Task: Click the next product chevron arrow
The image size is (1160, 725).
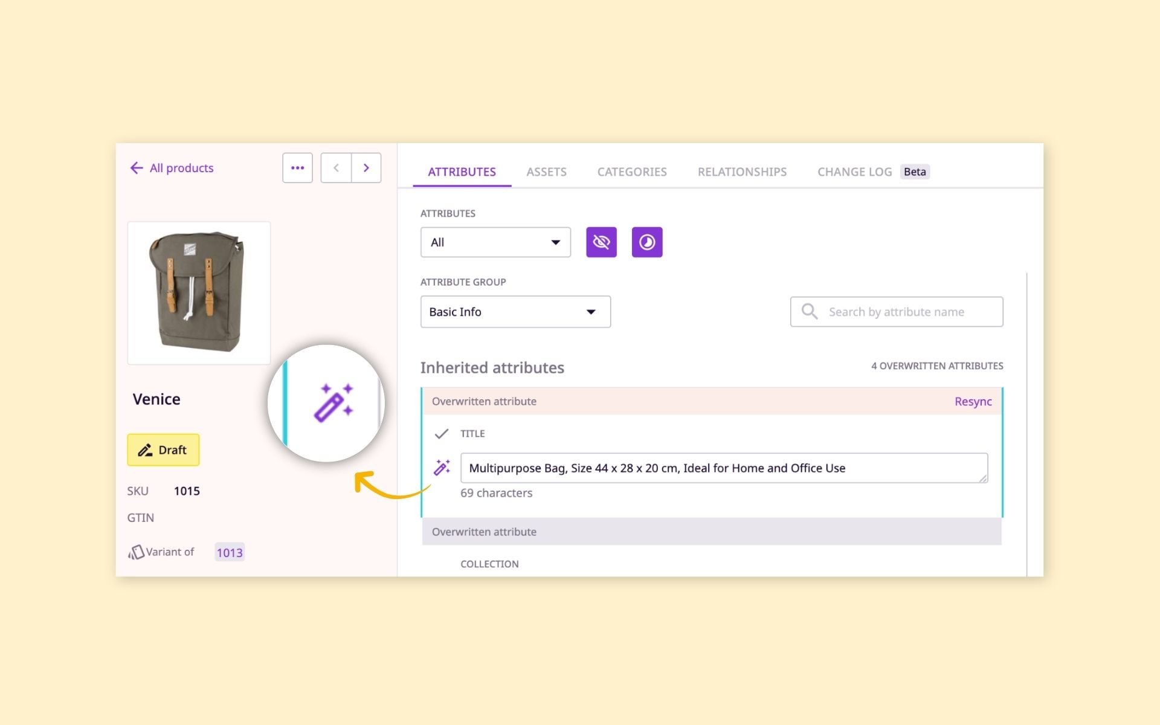Action: pos(366,167)
